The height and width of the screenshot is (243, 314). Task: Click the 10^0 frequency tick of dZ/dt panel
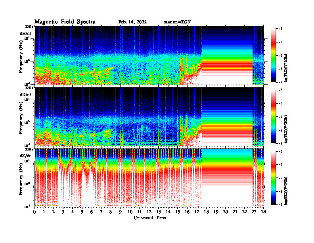27,183
